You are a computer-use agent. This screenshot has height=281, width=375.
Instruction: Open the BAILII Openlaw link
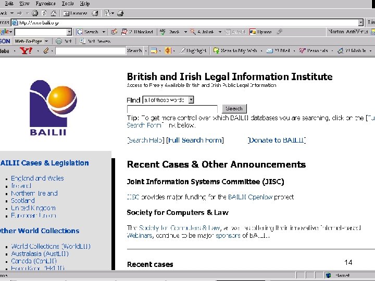(x=250, y=197)
